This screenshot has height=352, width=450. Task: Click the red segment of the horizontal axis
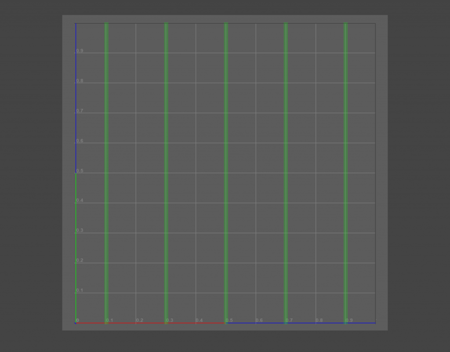[x=151, y=323]
